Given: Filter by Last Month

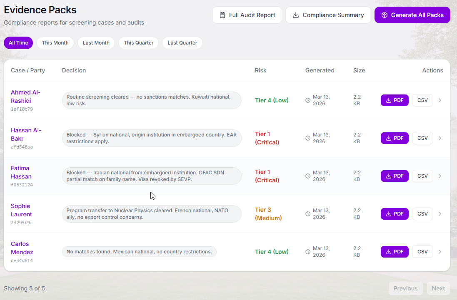Looking at the screenshot, I should (x=96, y=43).
